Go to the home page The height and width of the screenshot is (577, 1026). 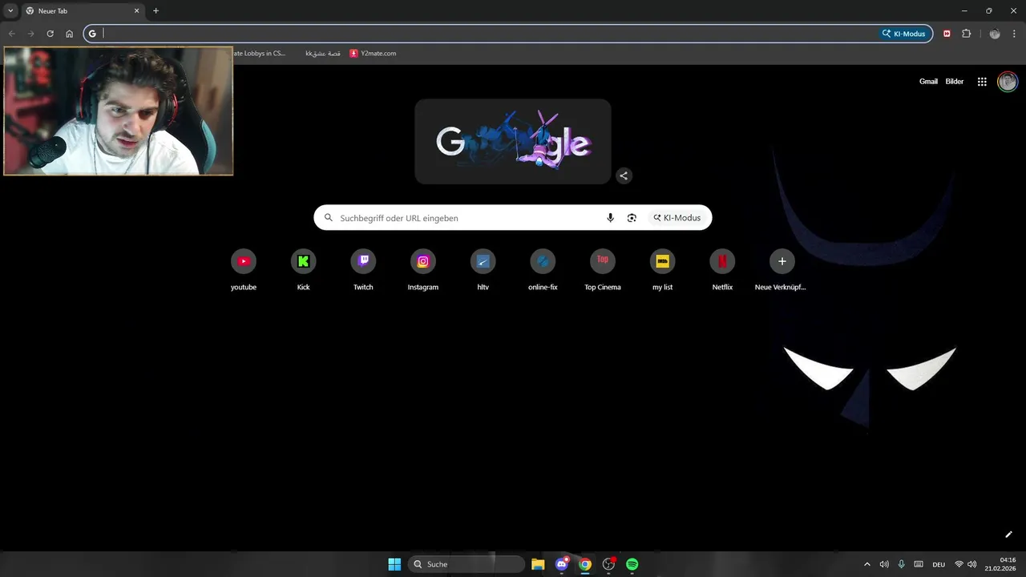click(x=69, y=34)
